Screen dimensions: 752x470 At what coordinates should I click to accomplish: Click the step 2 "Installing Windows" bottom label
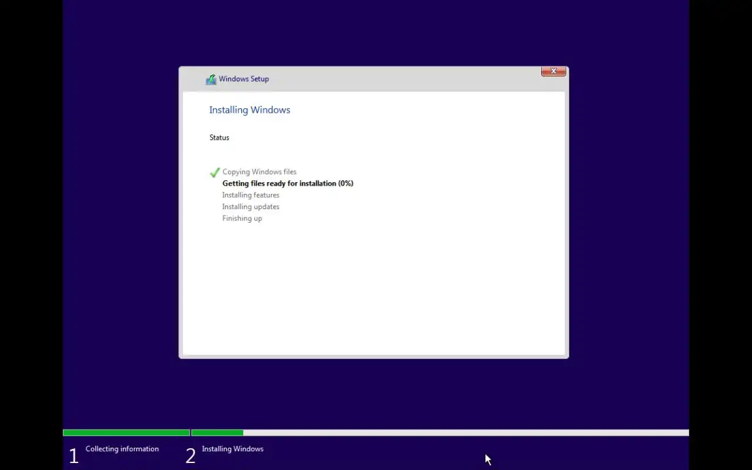233,449
